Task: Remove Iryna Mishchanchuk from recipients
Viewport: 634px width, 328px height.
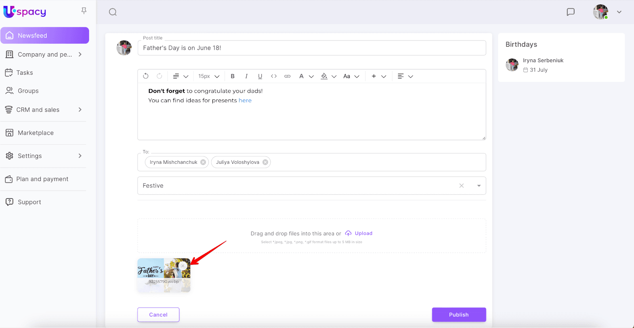Action: pyautogui.click(x=203, y=162)
